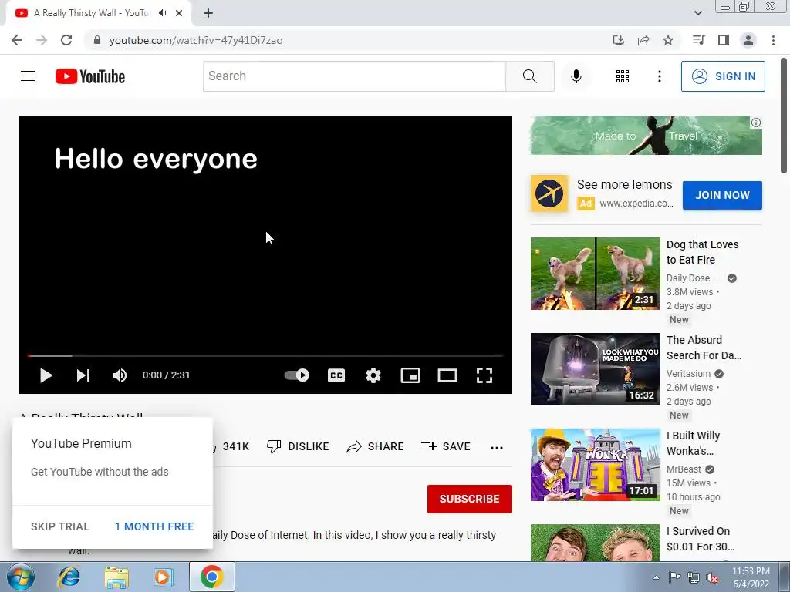This screenshot has height=592, width=790.
Task: Toggle Chrome side panel
Action: coord(724,40)
